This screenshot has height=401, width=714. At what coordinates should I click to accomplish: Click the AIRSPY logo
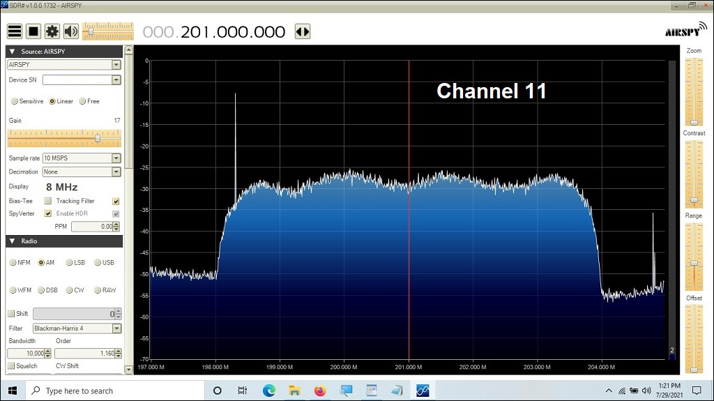coord(686,29)
